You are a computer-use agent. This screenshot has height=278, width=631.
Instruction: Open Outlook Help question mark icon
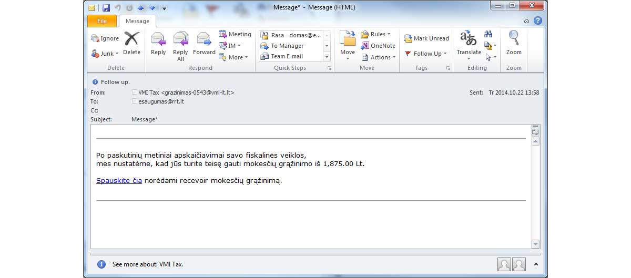point(537,21)
